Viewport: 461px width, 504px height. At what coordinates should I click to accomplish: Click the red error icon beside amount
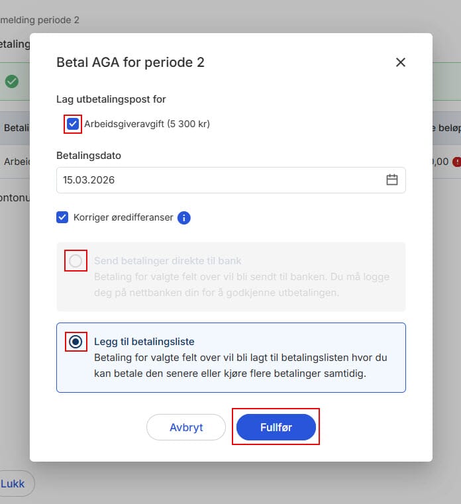pyautogui.click(x=456, y=162)
